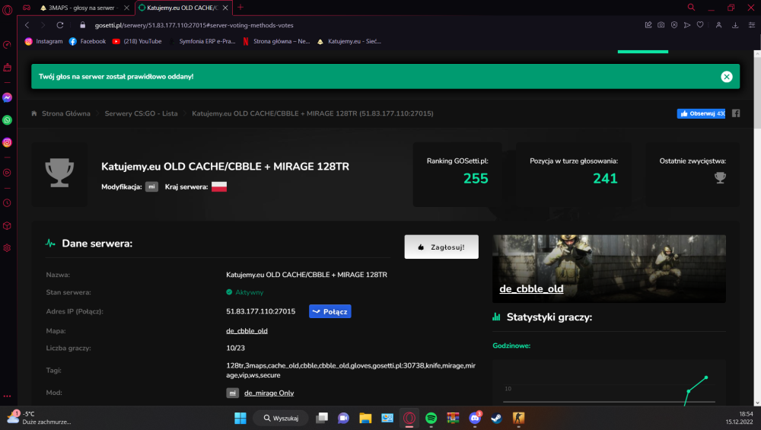Click the voting position value 241

pos(605,179)
